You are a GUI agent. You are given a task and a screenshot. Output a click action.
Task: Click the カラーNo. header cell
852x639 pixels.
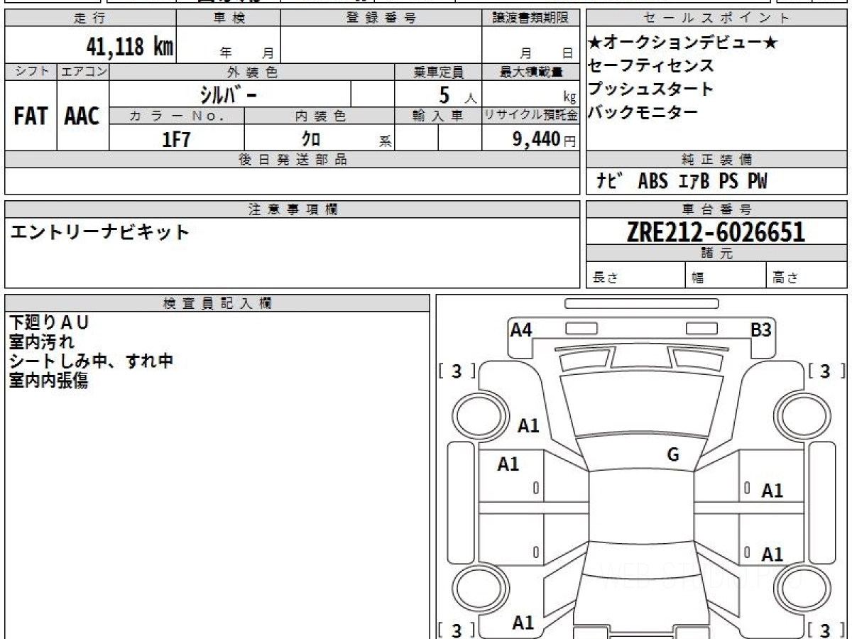coord(177,116)
